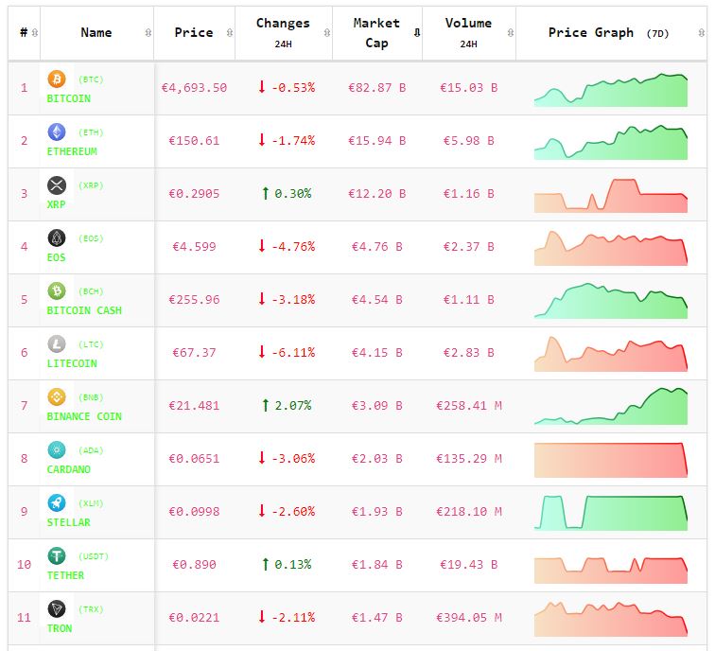715x651 pixels.
Task: Click the Cardano logo icon
Action: coord(57,450)
